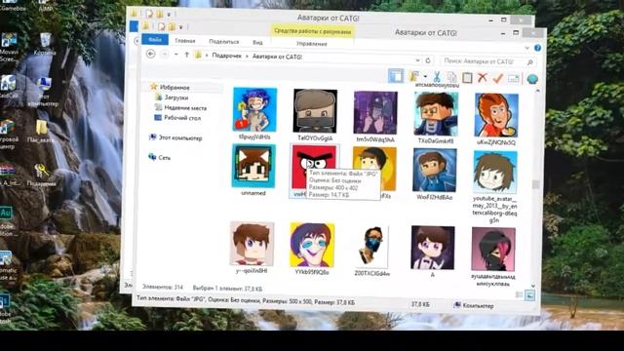
Task: Select the unnamed fox-ears avatar thumbnail
Action: coord(253,166)
